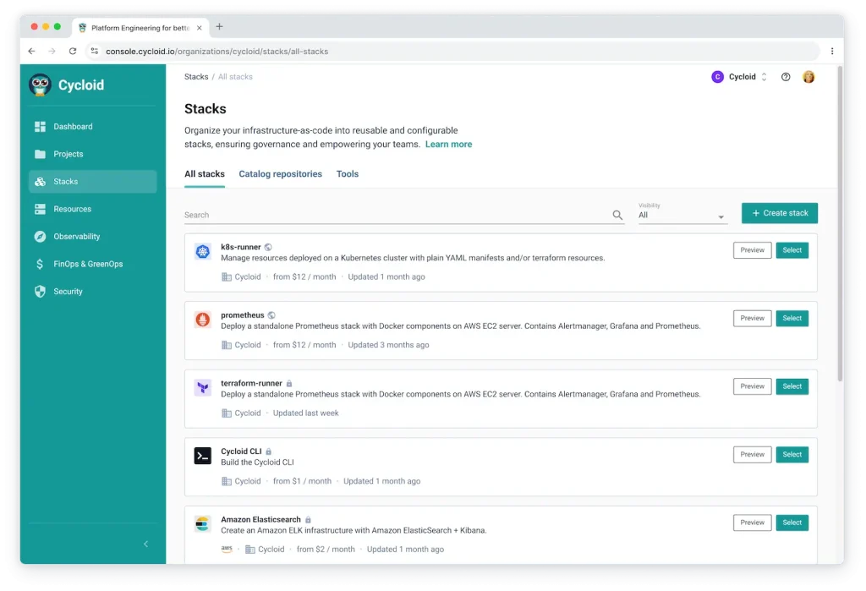The height and width of the screenshot is (591, 866).
Task: Switch to the Tools tab
Action: (348, 174)
